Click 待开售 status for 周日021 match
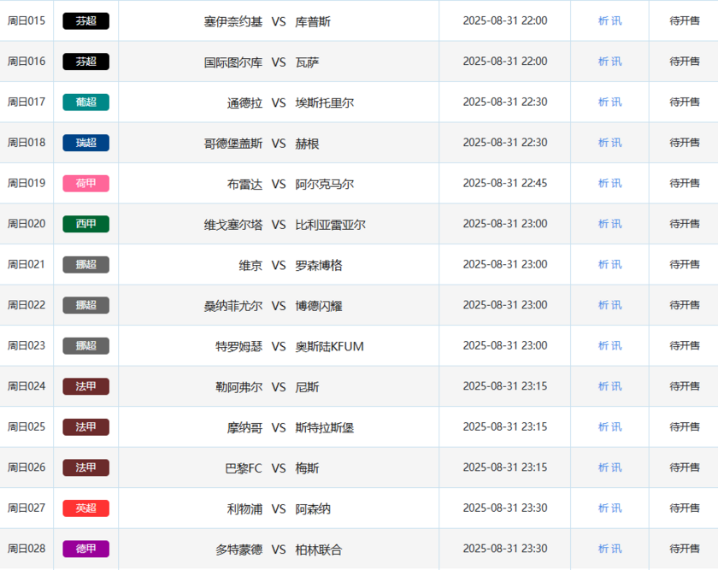Screen dimensions: 718x570 coord(684,265)
